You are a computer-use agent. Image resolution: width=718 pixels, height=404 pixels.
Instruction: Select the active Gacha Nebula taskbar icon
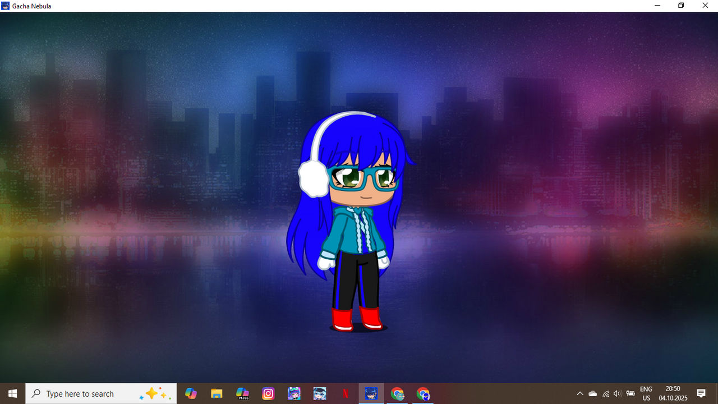click(371, 393)
